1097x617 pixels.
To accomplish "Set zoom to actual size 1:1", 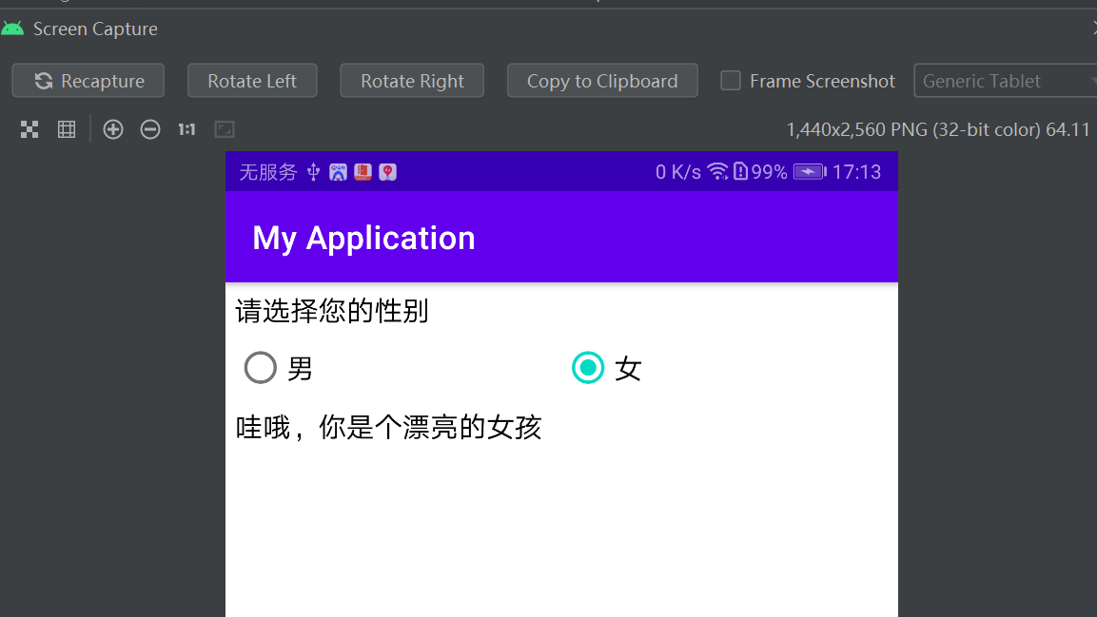I will (x=186, y=129).
